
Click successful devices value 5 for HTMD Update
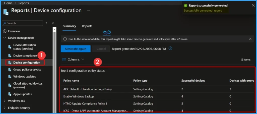tap(182, 104)
